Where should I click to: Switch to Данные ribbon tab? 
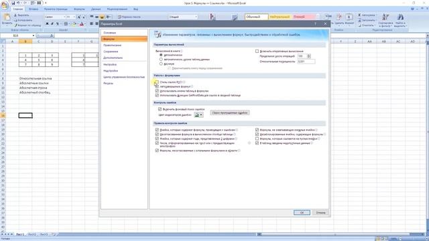[x=96, y=9]
